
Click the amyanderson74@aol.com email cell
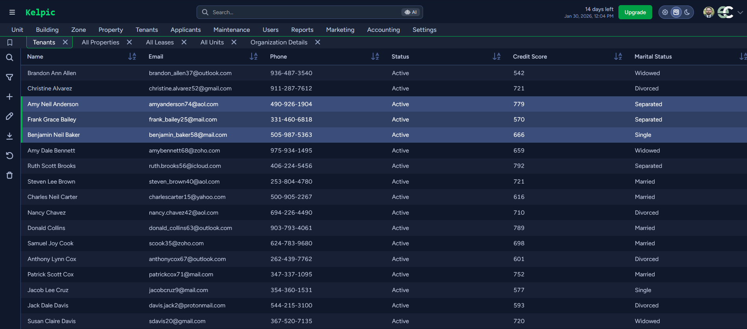(184, 104)
